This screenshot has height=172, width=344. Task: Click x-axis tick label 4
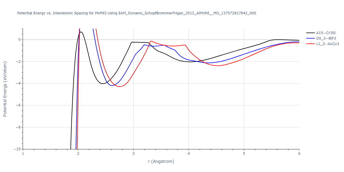point(189,153)
